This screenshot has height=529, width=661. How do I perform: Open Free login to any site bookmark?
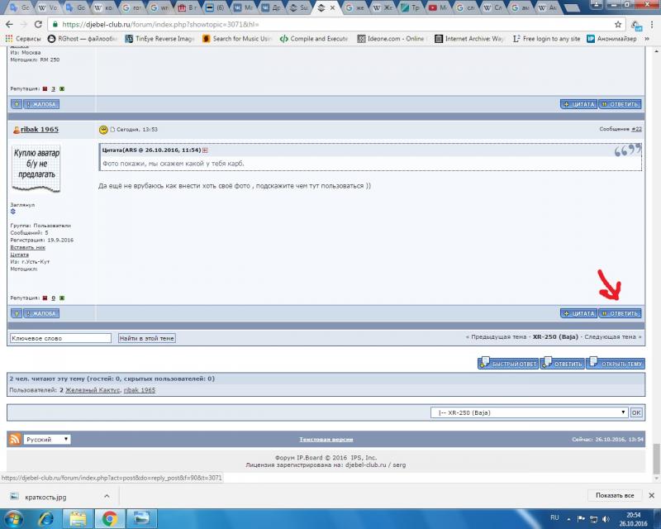pyautogui.click(x=546, y=39)
